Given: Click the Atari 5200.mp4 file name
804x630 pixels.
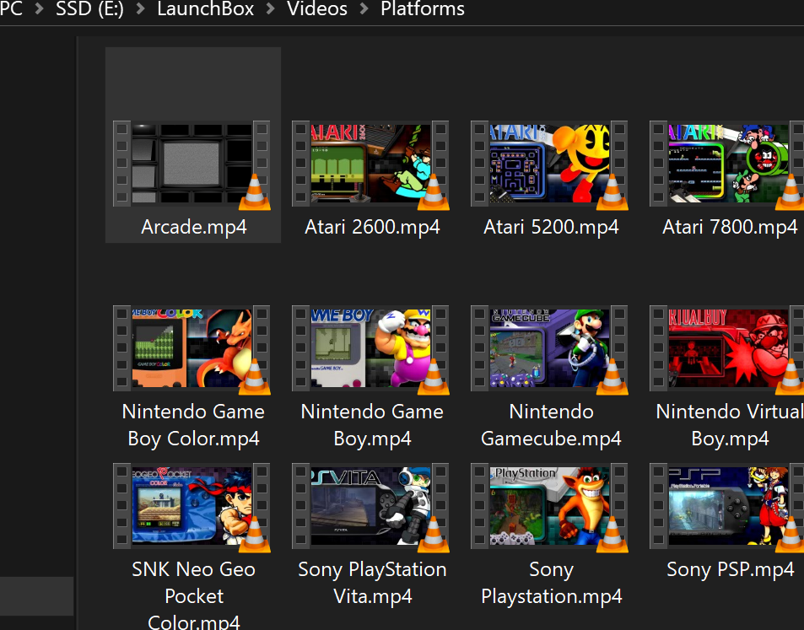Looking at the screenshot, I should pos(551,227).
